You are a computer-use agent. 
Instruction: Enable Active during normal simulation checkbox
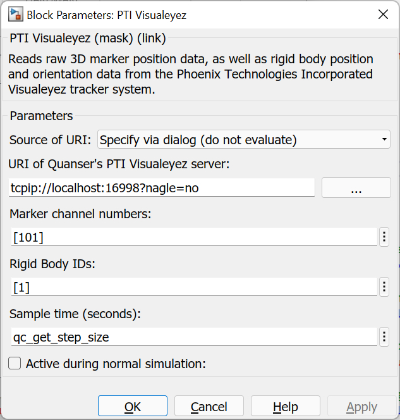(15, 364)
